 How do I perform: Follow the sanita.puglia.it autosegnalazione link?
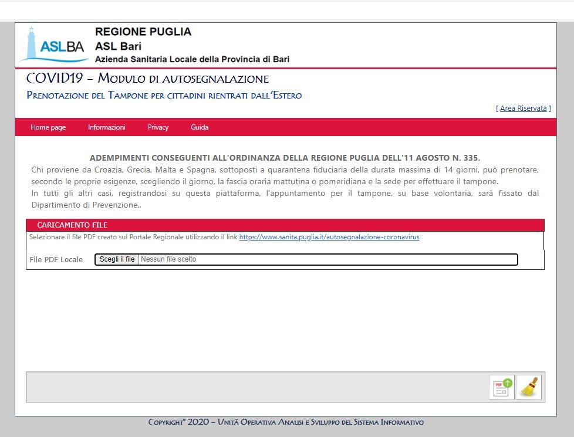tap(329, 237)
